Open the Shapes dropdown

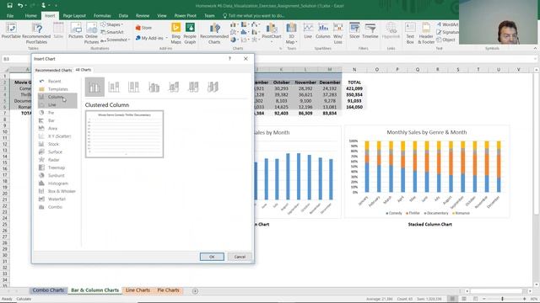pyautogui.click(x=112, y=24)
